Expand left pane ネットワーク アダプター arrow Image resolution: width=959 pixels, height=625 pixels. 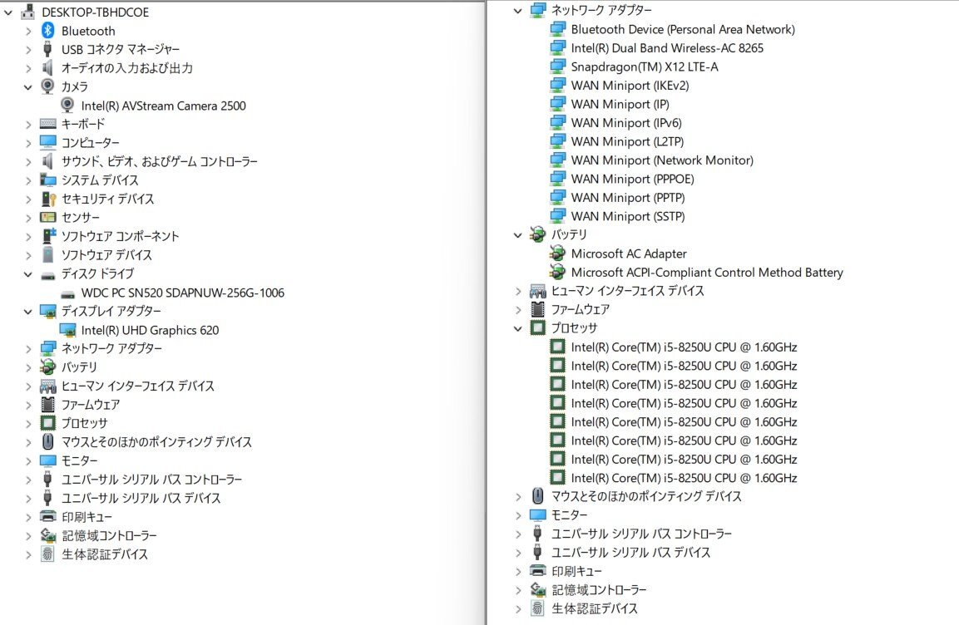[28, 349]
